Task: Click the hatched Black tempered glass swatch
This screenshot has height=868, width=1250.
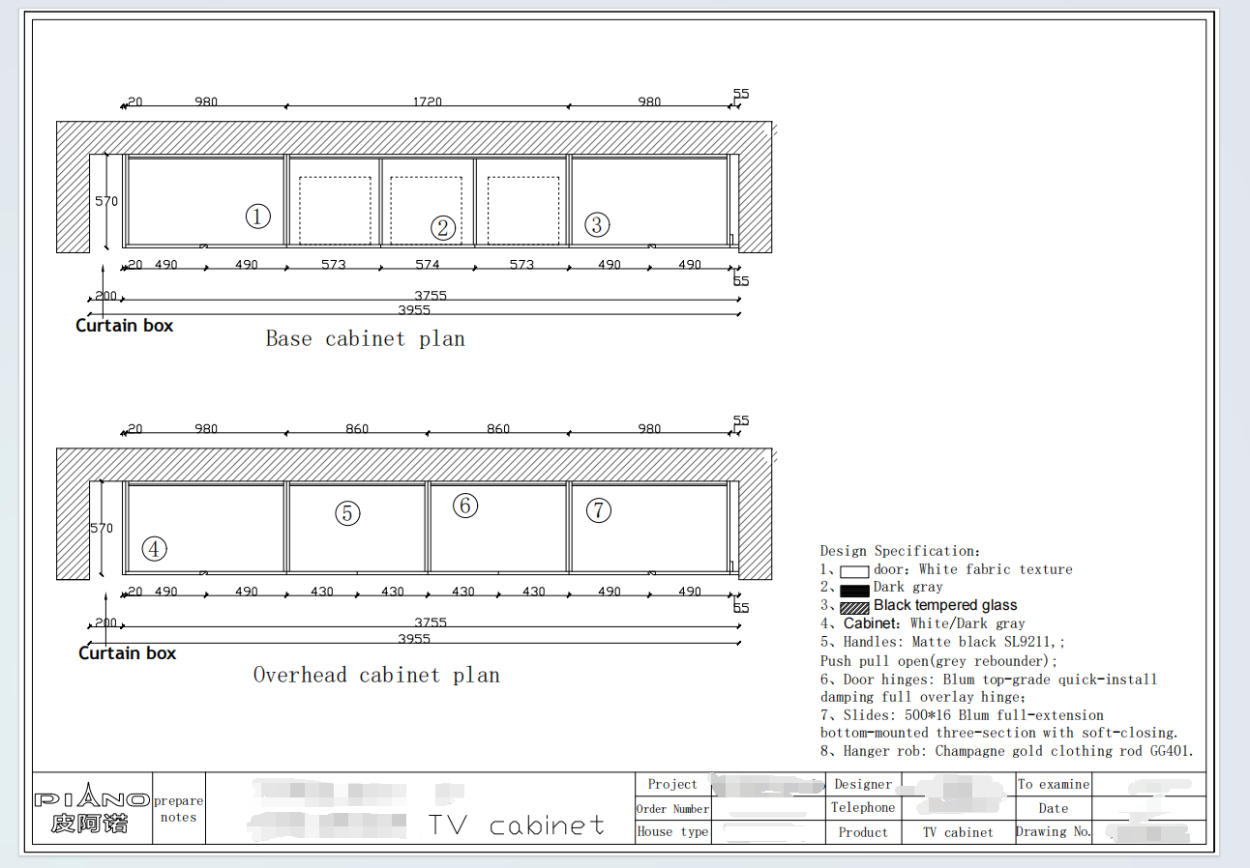Action: pyautogui.click(x=854, y=608)
